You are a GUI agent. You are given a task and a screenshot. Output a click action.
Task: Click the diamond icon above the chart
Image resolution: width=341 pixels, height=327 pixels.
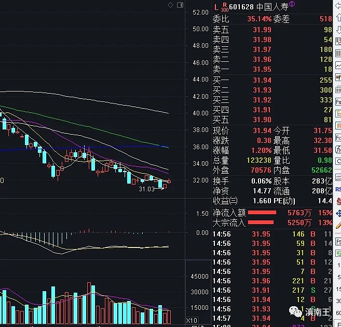(x=170, y=5)
